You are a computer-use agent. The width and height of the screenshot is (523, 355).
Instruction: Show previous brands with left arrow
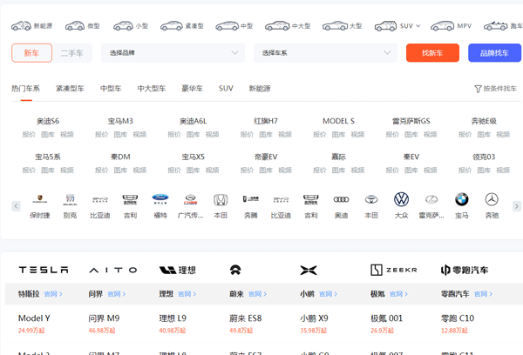16,206
